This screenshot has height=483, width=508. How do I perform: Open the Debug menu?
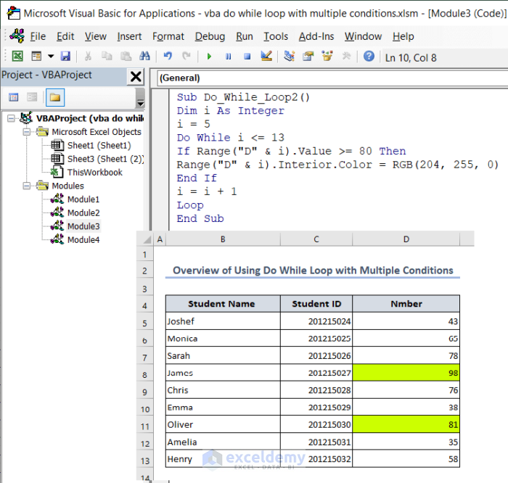(210, 36)
